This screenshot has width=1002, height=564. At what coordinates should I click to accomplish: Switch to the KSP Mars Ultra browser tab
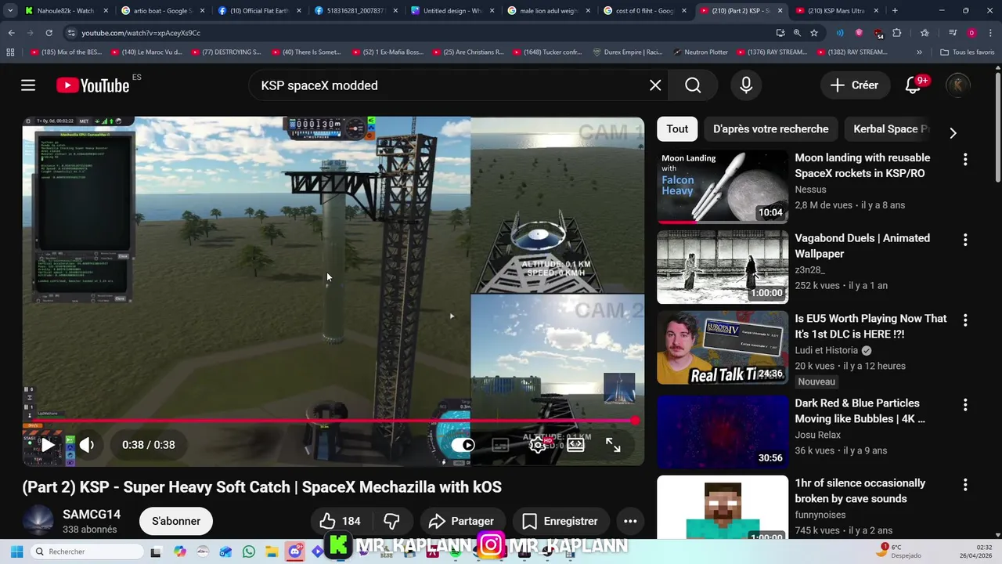click(837, 11)
